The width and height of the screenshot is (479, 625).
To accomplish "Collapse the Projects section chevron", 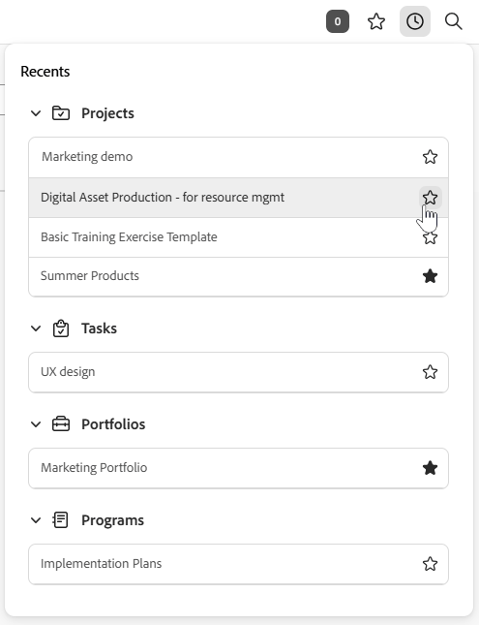I will point(36,113).
